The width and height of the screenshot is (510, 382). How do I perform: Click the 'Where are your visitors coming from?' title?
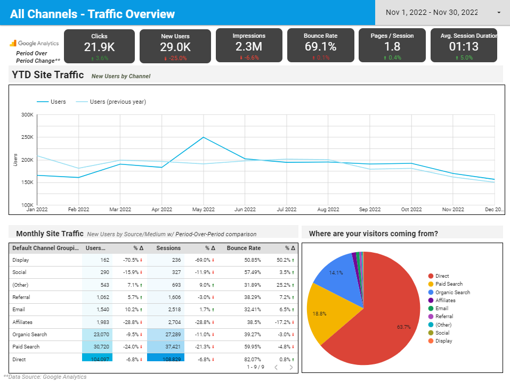pos(374,234)
